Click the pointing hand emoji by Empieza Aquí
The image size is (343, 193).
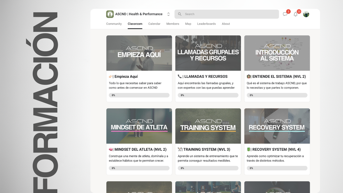111,76
